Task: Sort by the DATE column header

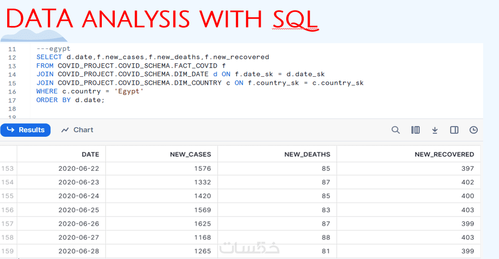Action: (x=90, y=154)
